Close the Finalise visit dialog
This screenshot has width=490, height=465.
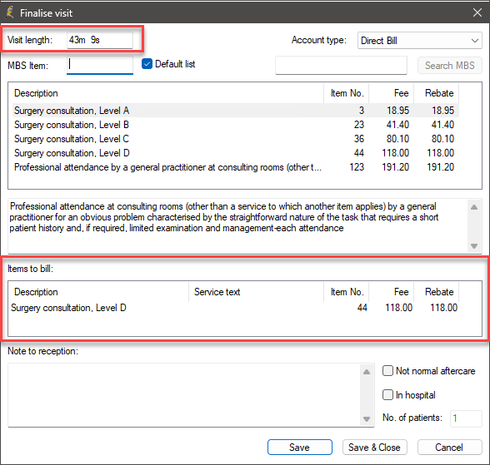(477, 12)
